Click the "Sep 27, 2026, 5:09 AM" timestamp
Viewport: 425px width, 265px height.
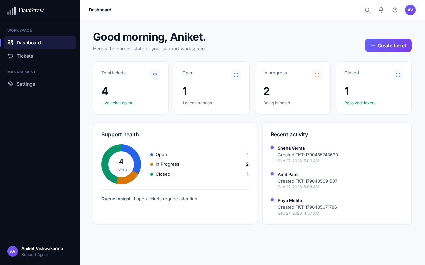point(298,161)
